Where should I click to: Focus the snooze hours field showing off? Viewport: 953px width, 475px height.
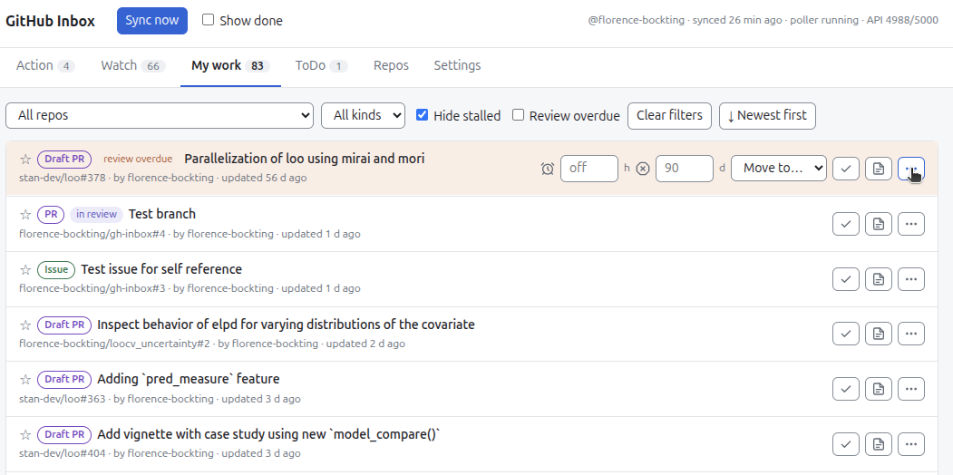coord(589,169)
